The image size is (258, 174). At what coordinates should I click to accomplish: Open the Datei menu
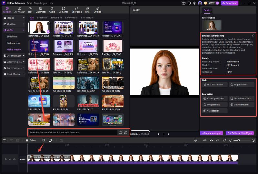click(x=29, y=3)
